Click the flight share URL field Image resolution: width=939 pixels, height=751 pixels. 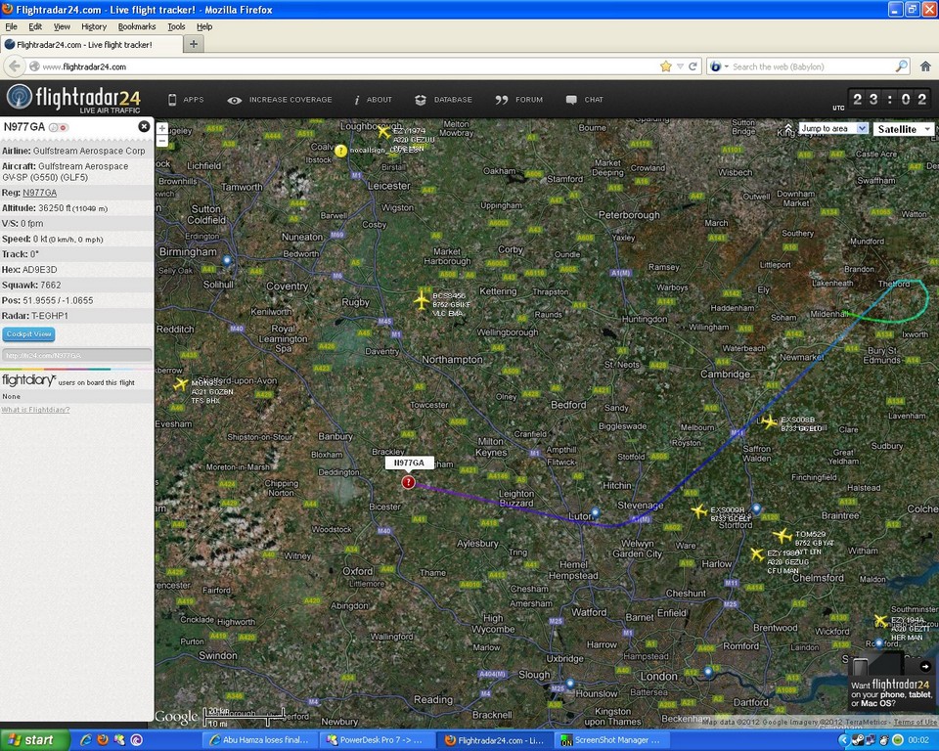(x=76, y=356)
